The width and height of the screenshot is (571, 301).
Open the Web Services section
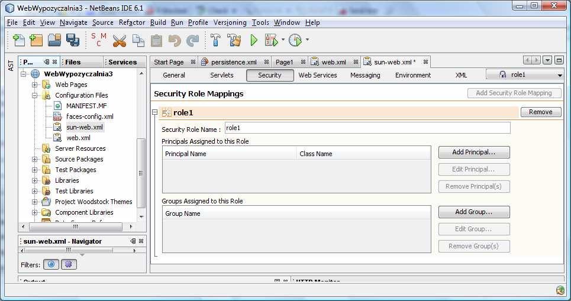[318, 75]
